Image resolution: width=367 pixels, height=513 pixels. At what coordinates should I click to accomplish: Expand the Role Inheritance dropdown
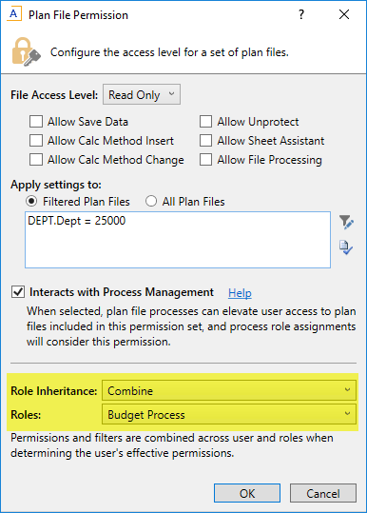point(229,390)
